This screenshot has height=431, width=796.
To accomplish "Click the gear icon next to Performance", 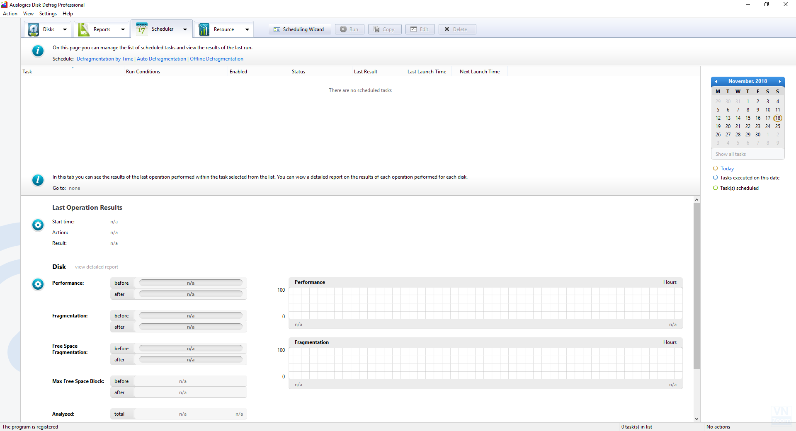I will tap(38, 284).
